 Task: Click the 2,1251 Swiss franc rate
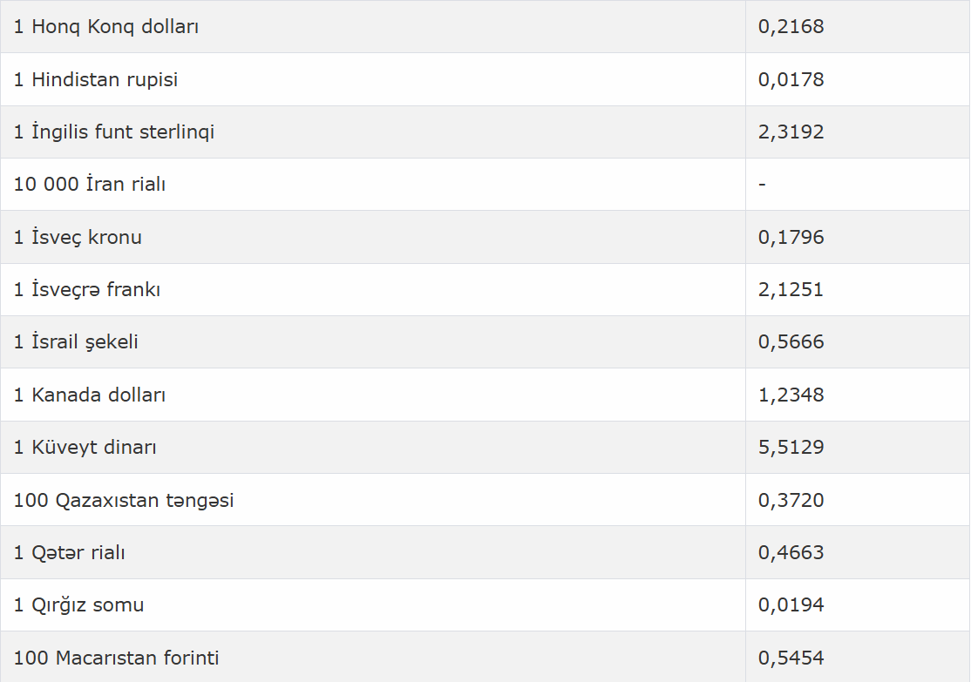coord(791,290)
